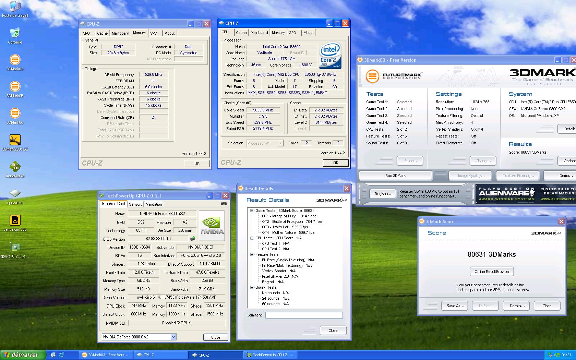Image resolution: width=576 pixels, height=360 pixels.
Task: Open the Corbeille recycle bin icon
Action: (15, 36)
